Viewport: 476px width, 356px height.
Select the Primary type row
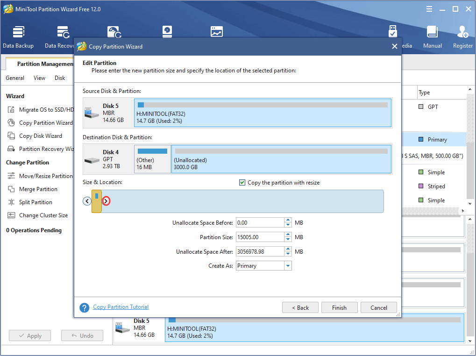[433, 140]
